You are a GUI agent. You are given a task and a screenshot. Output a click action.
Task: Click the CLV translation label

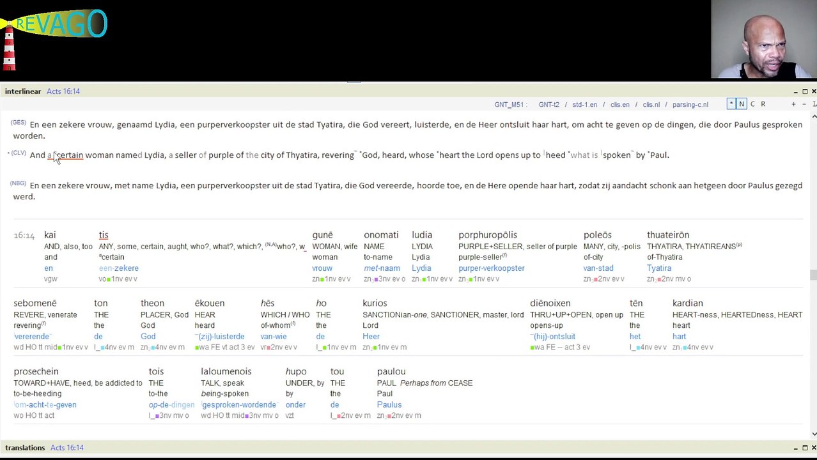19,153
